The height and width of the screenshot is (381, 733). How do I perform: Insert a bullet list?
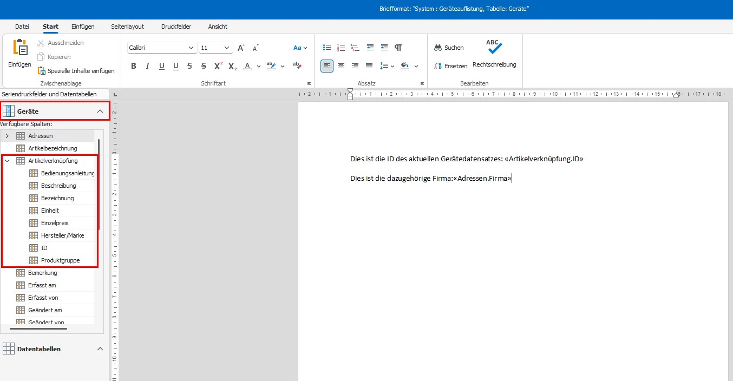[x=327, y=48]
